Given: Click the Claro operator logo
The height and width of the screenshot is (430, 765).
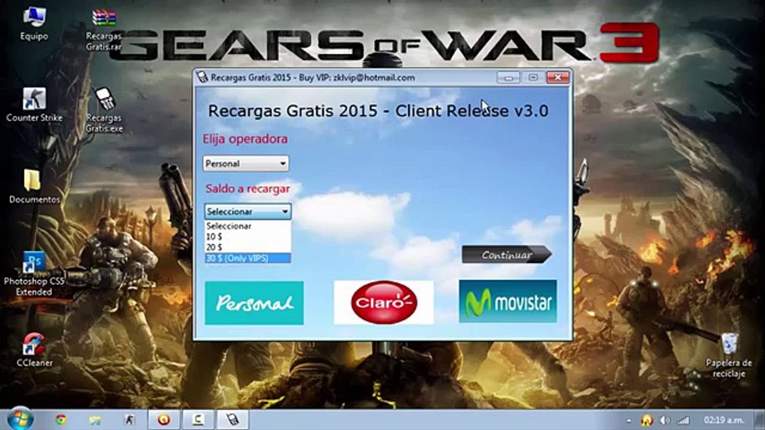Looking at the screenshot, I should pyautogui.click(x=384, y=302).
